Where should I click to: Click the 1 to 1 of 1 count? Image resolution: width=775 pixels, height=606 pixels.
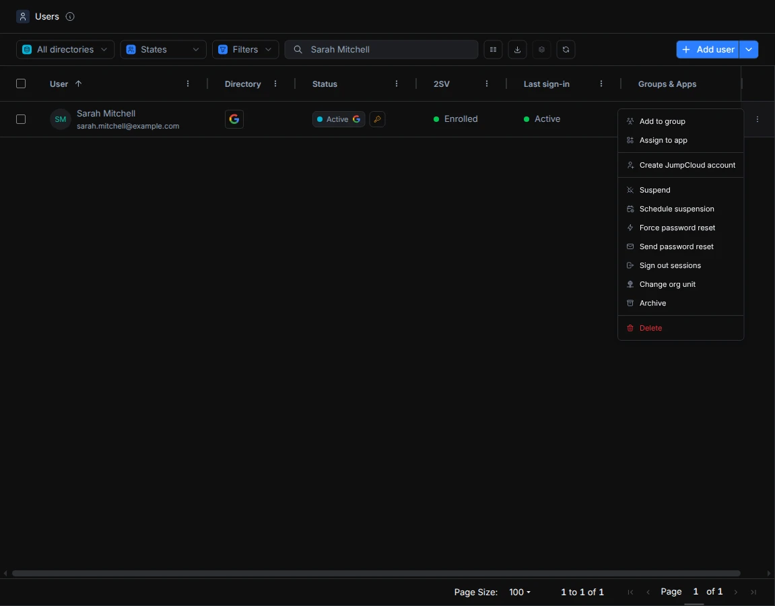pyautogui.click(x=582, y=592)
